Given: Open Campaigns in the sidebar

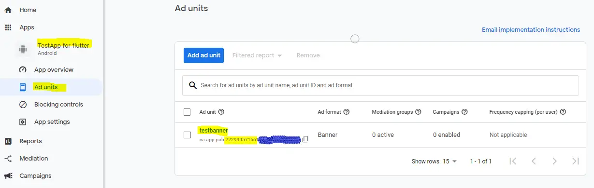Looking at the screenshot, I should (x=35, y=176).
